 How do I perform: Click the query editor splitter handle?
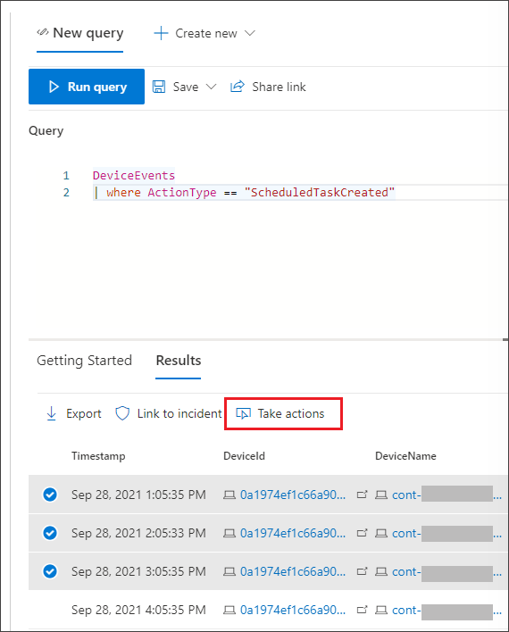[x=505, y=340]
